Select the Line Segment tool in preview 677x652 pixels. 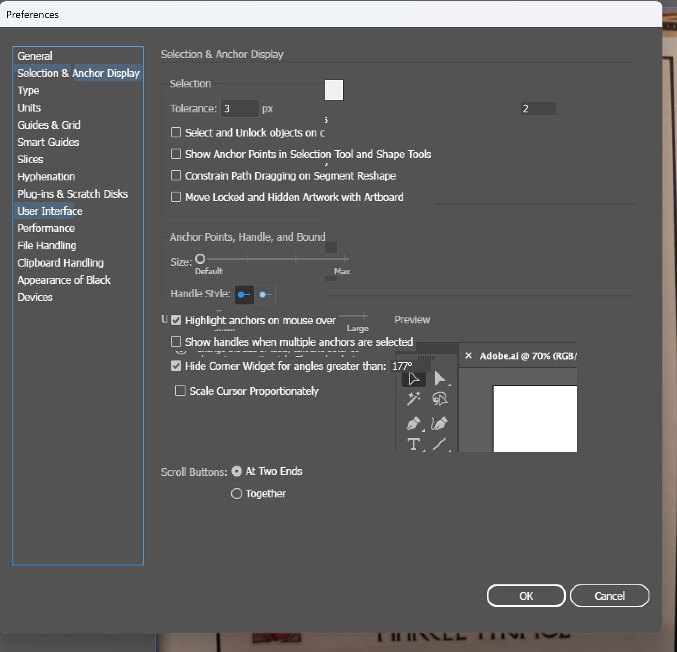[x=439, y=444]
